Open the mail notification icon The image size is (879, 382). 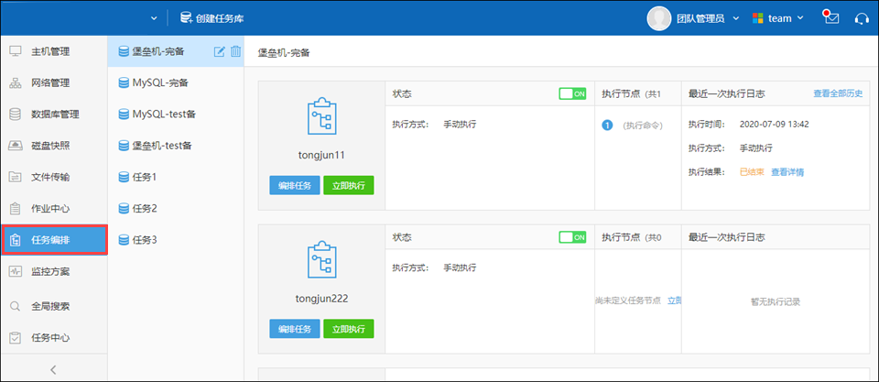[830, 17]
